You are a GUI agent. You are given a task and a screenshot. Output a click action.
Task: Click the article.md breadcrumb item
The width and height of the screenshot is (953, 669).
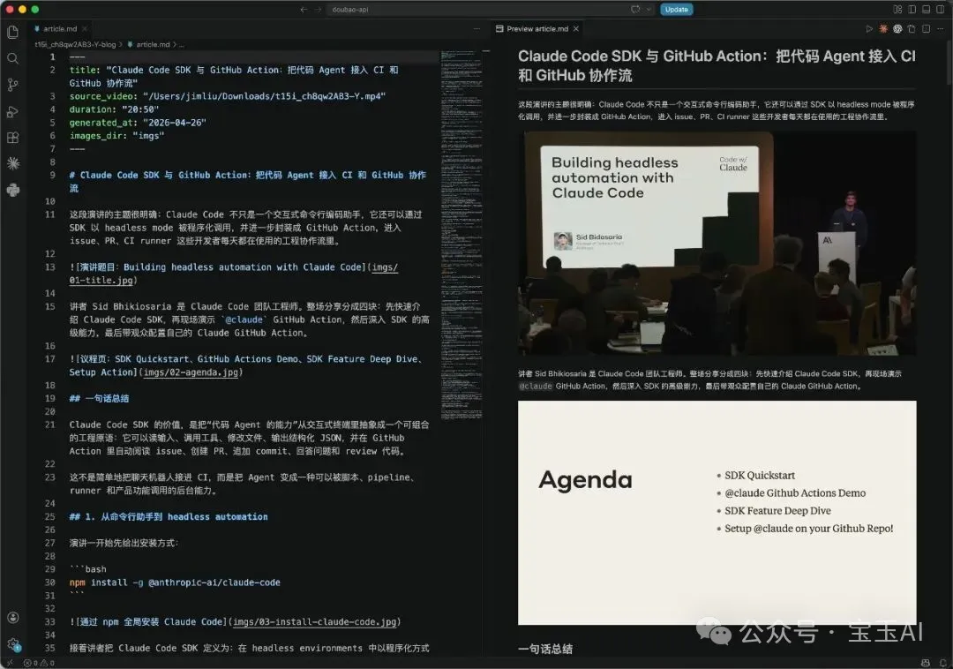point(153,44)
